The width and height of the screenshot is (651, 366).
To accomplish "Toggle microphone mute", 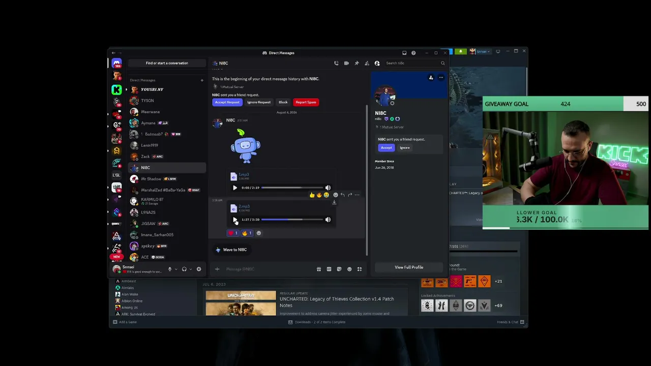I will (170, 269).
